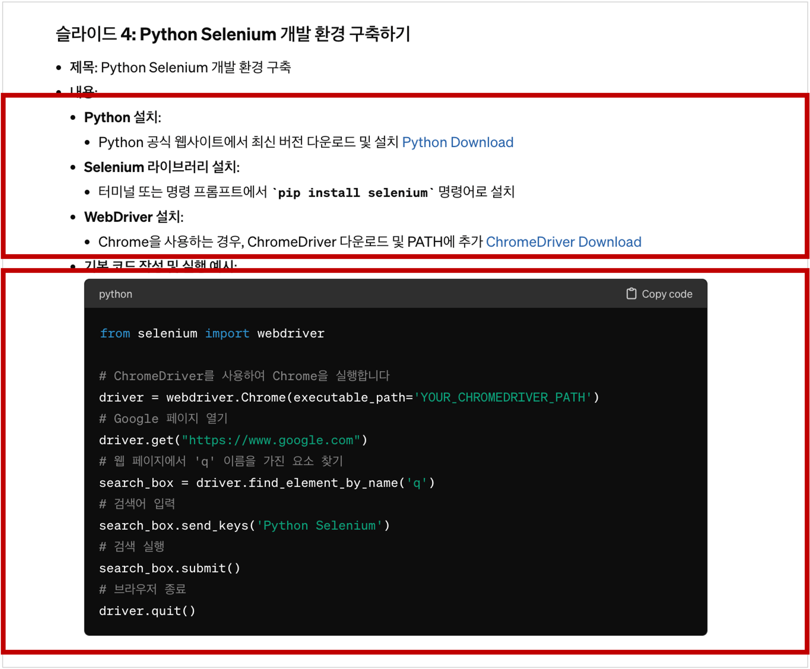Click the pip install selenium command
This screenshot has height=669, width=810.
coord(353,192)
